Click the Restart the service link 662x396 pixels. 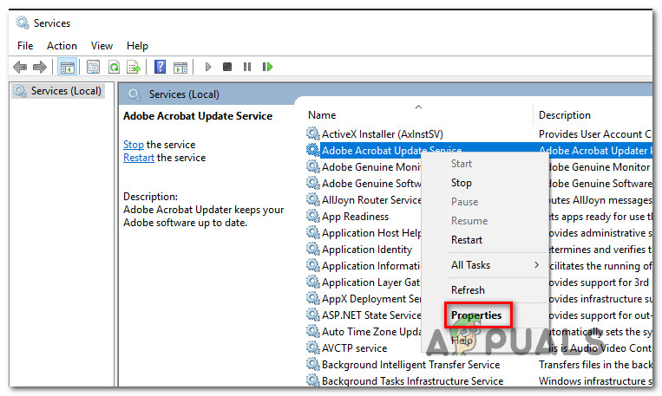(139, 158)
